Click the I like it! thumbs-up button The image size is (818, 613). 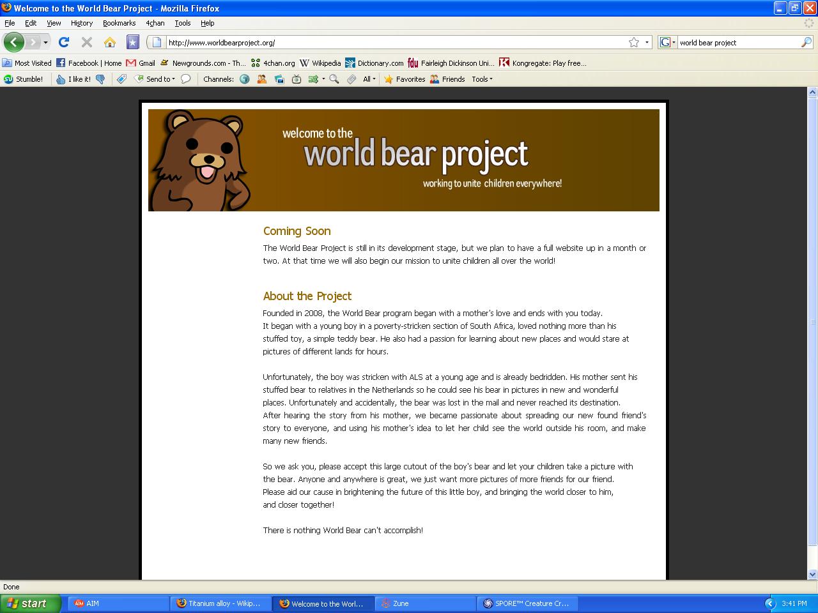click(73, 79)
